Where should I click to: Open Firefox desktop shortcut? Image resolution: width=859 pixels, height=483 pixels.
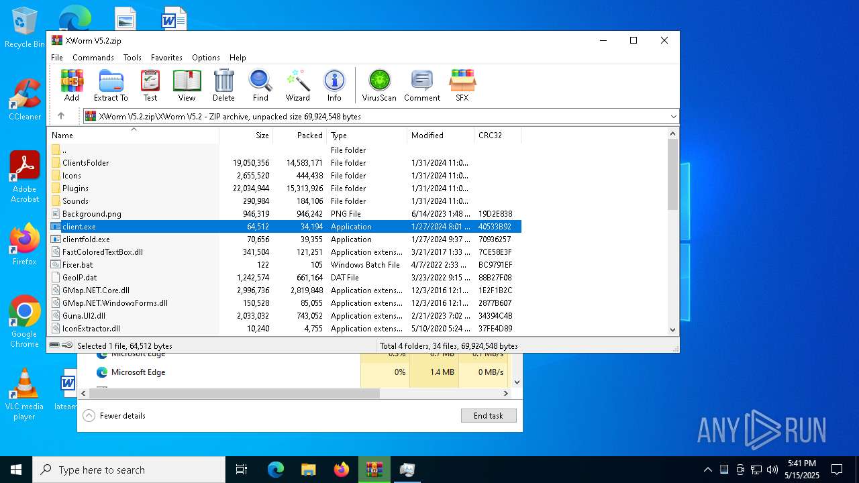(25, 245)
